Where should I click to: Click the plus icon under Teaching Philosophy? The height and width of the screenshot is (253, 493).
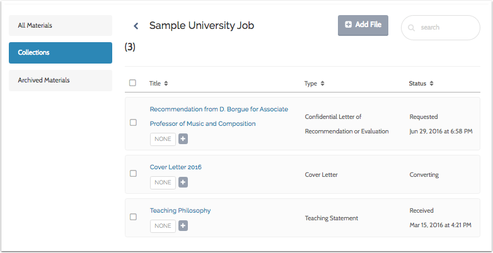tap(183, 225)
